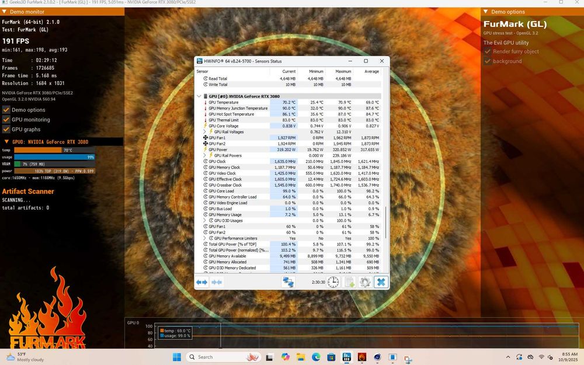Viewport: 584px width, 365px height.
Task: Select the Read Total row
Action: click(x=288, y=79)
